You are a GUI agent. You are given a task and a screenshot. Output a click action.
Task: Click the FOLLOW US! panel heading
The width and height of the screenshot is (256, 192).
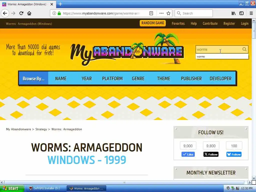pos(211,132)
